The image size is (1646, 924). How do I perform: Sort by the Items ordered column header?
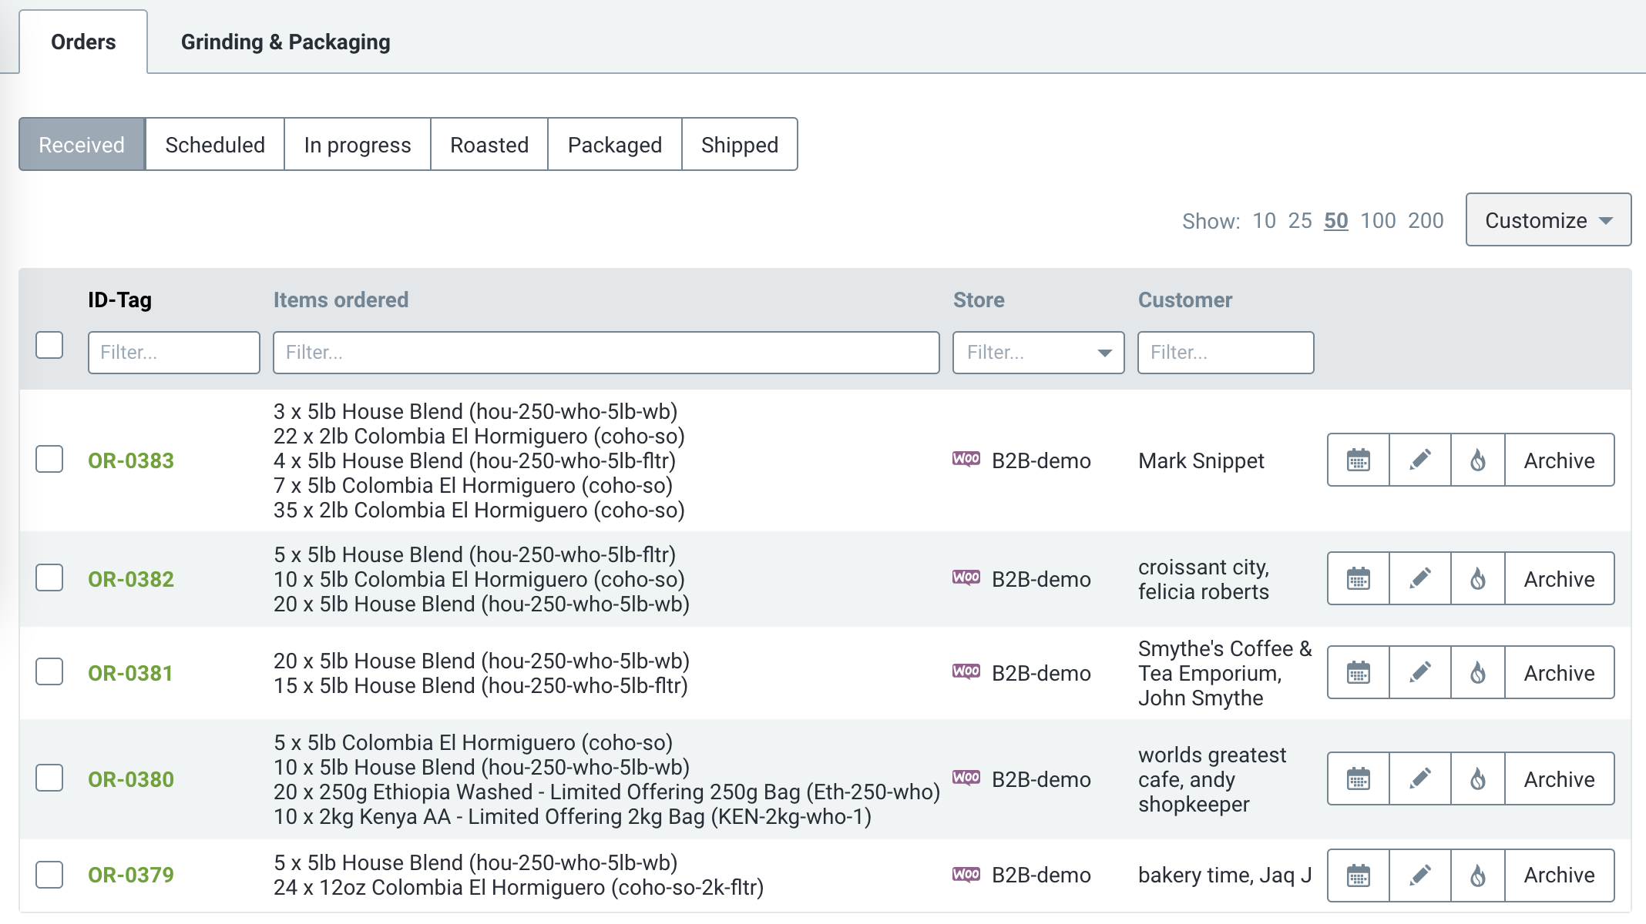point(341,300)
